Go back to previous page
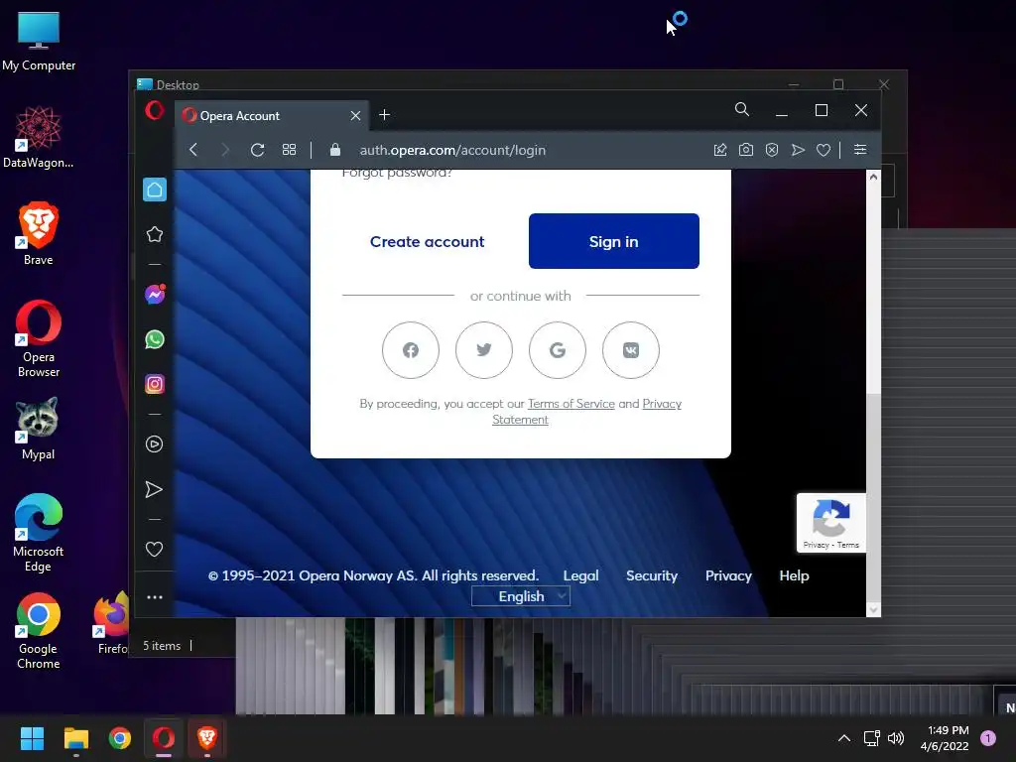 (x=193, y=150)
